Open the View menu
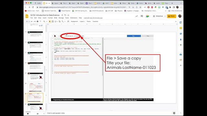The width and height of the screenshot is (207, 116). [39, 18]
